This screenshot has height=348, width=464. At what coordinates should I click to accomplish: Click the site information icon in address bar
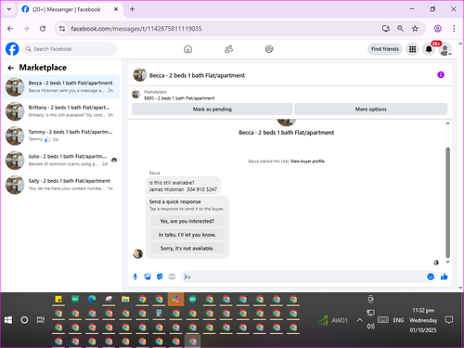pyautogui.click(x=62, y=29)
